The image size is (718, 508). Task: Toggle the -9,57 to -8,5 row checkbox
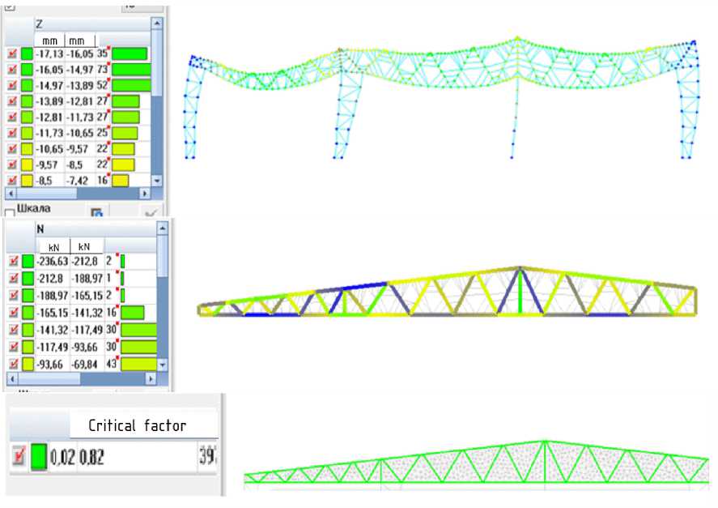12,164
